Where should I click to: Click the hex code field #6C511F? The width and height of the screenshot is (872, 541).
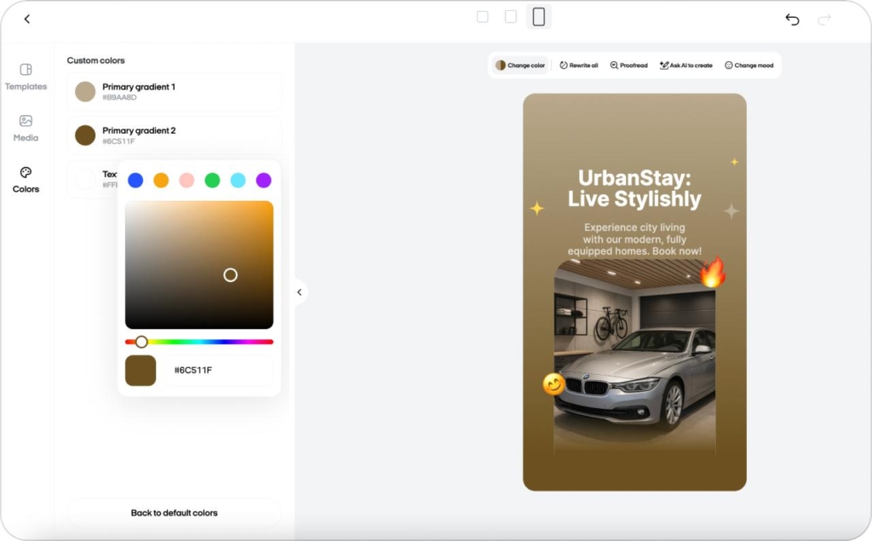click(220, 371)
